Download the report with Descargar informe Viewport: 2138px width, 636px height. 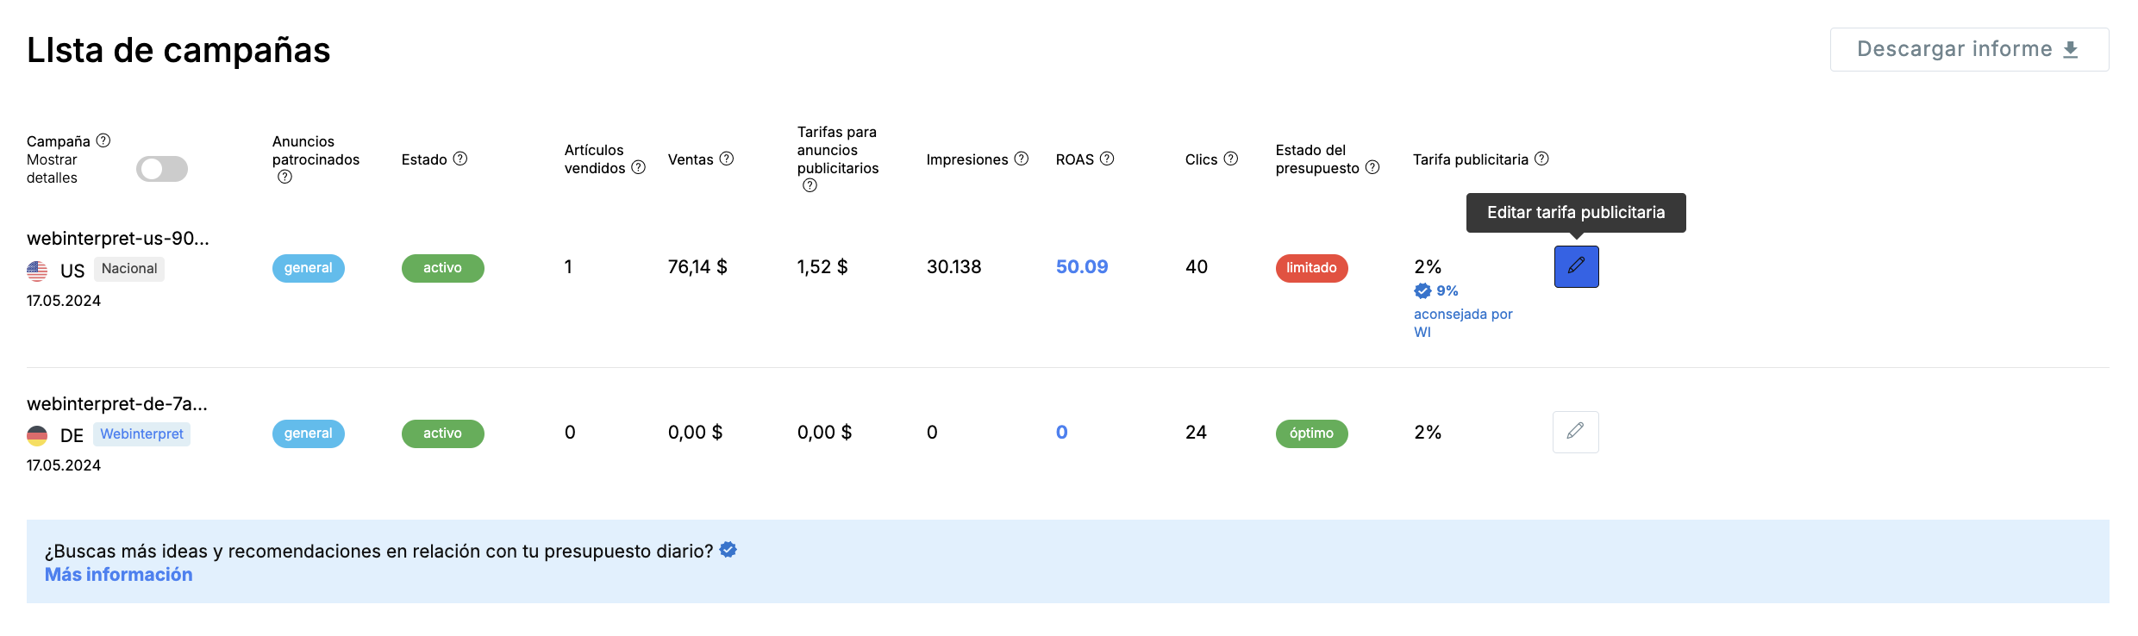(x=1969, y=50)
